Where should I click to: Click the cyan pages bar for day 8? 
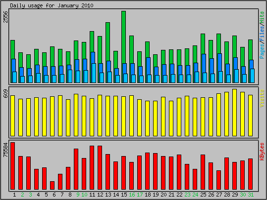70,76
